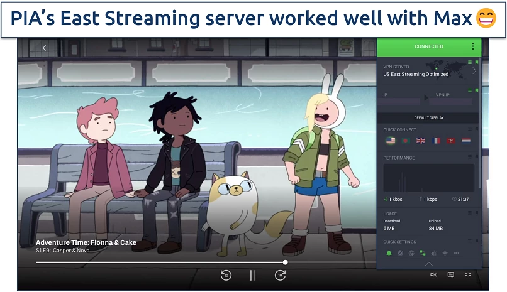507x292 pixels.
Task: Quick connect to Bangladesh flag
Action: pos(406,141)
